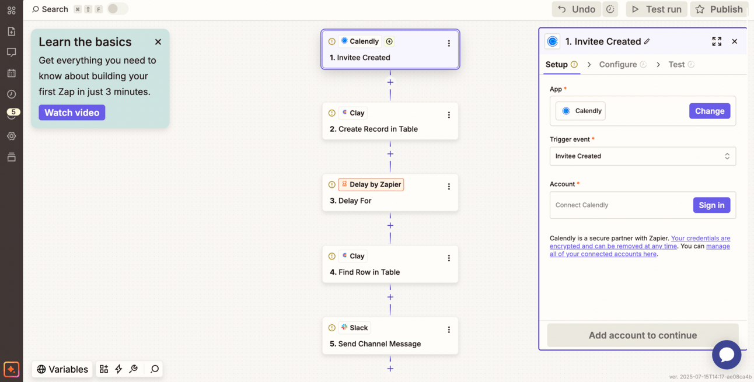The width and height of the screenshot is (754, 382).
Task: Click the magnifier icon in bottom toolbar
Action: coord(155,369)
